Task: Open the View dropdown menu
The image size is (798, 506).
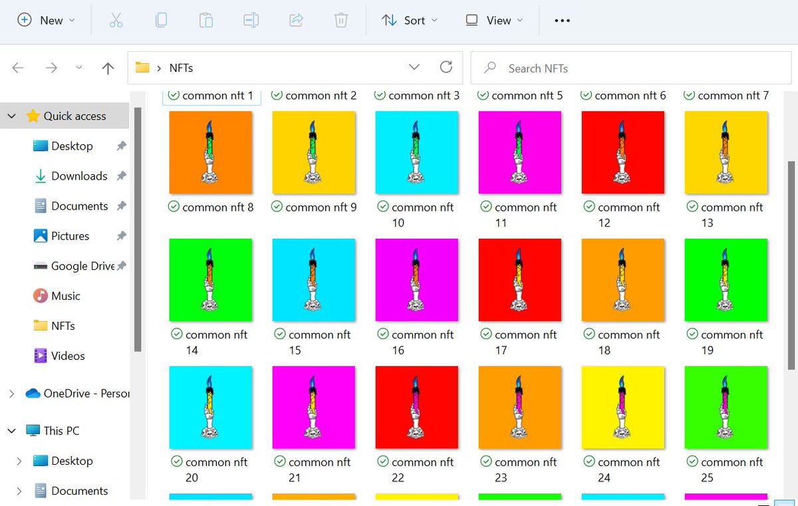Action: coord(494,21)
